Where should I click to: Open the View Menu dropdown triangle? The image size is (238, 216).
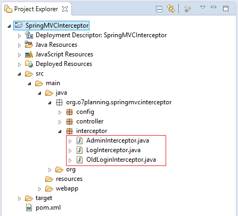203,7
